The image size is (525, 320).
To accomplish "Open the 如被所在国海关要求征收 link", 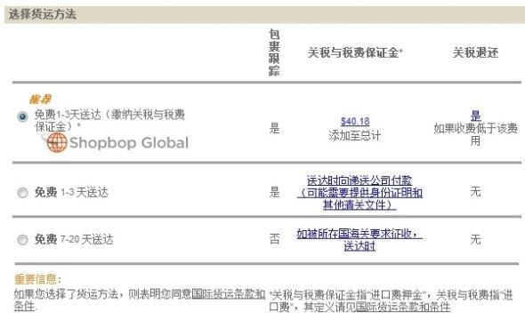I will pos(359,240).
